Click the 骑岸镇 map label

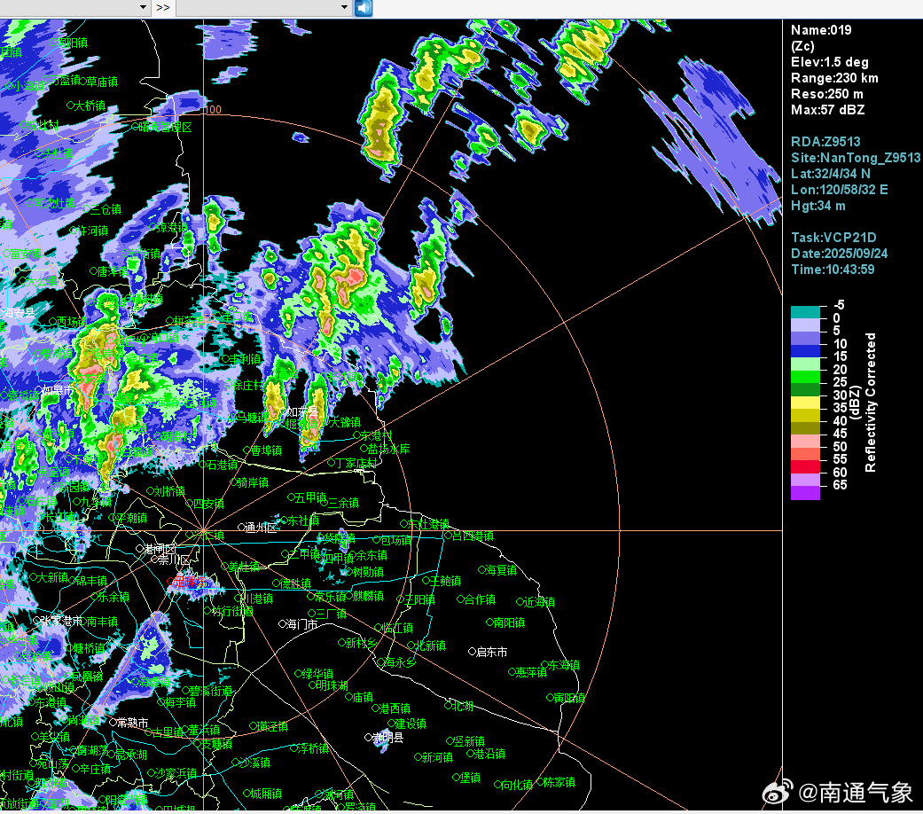point(253,482)
